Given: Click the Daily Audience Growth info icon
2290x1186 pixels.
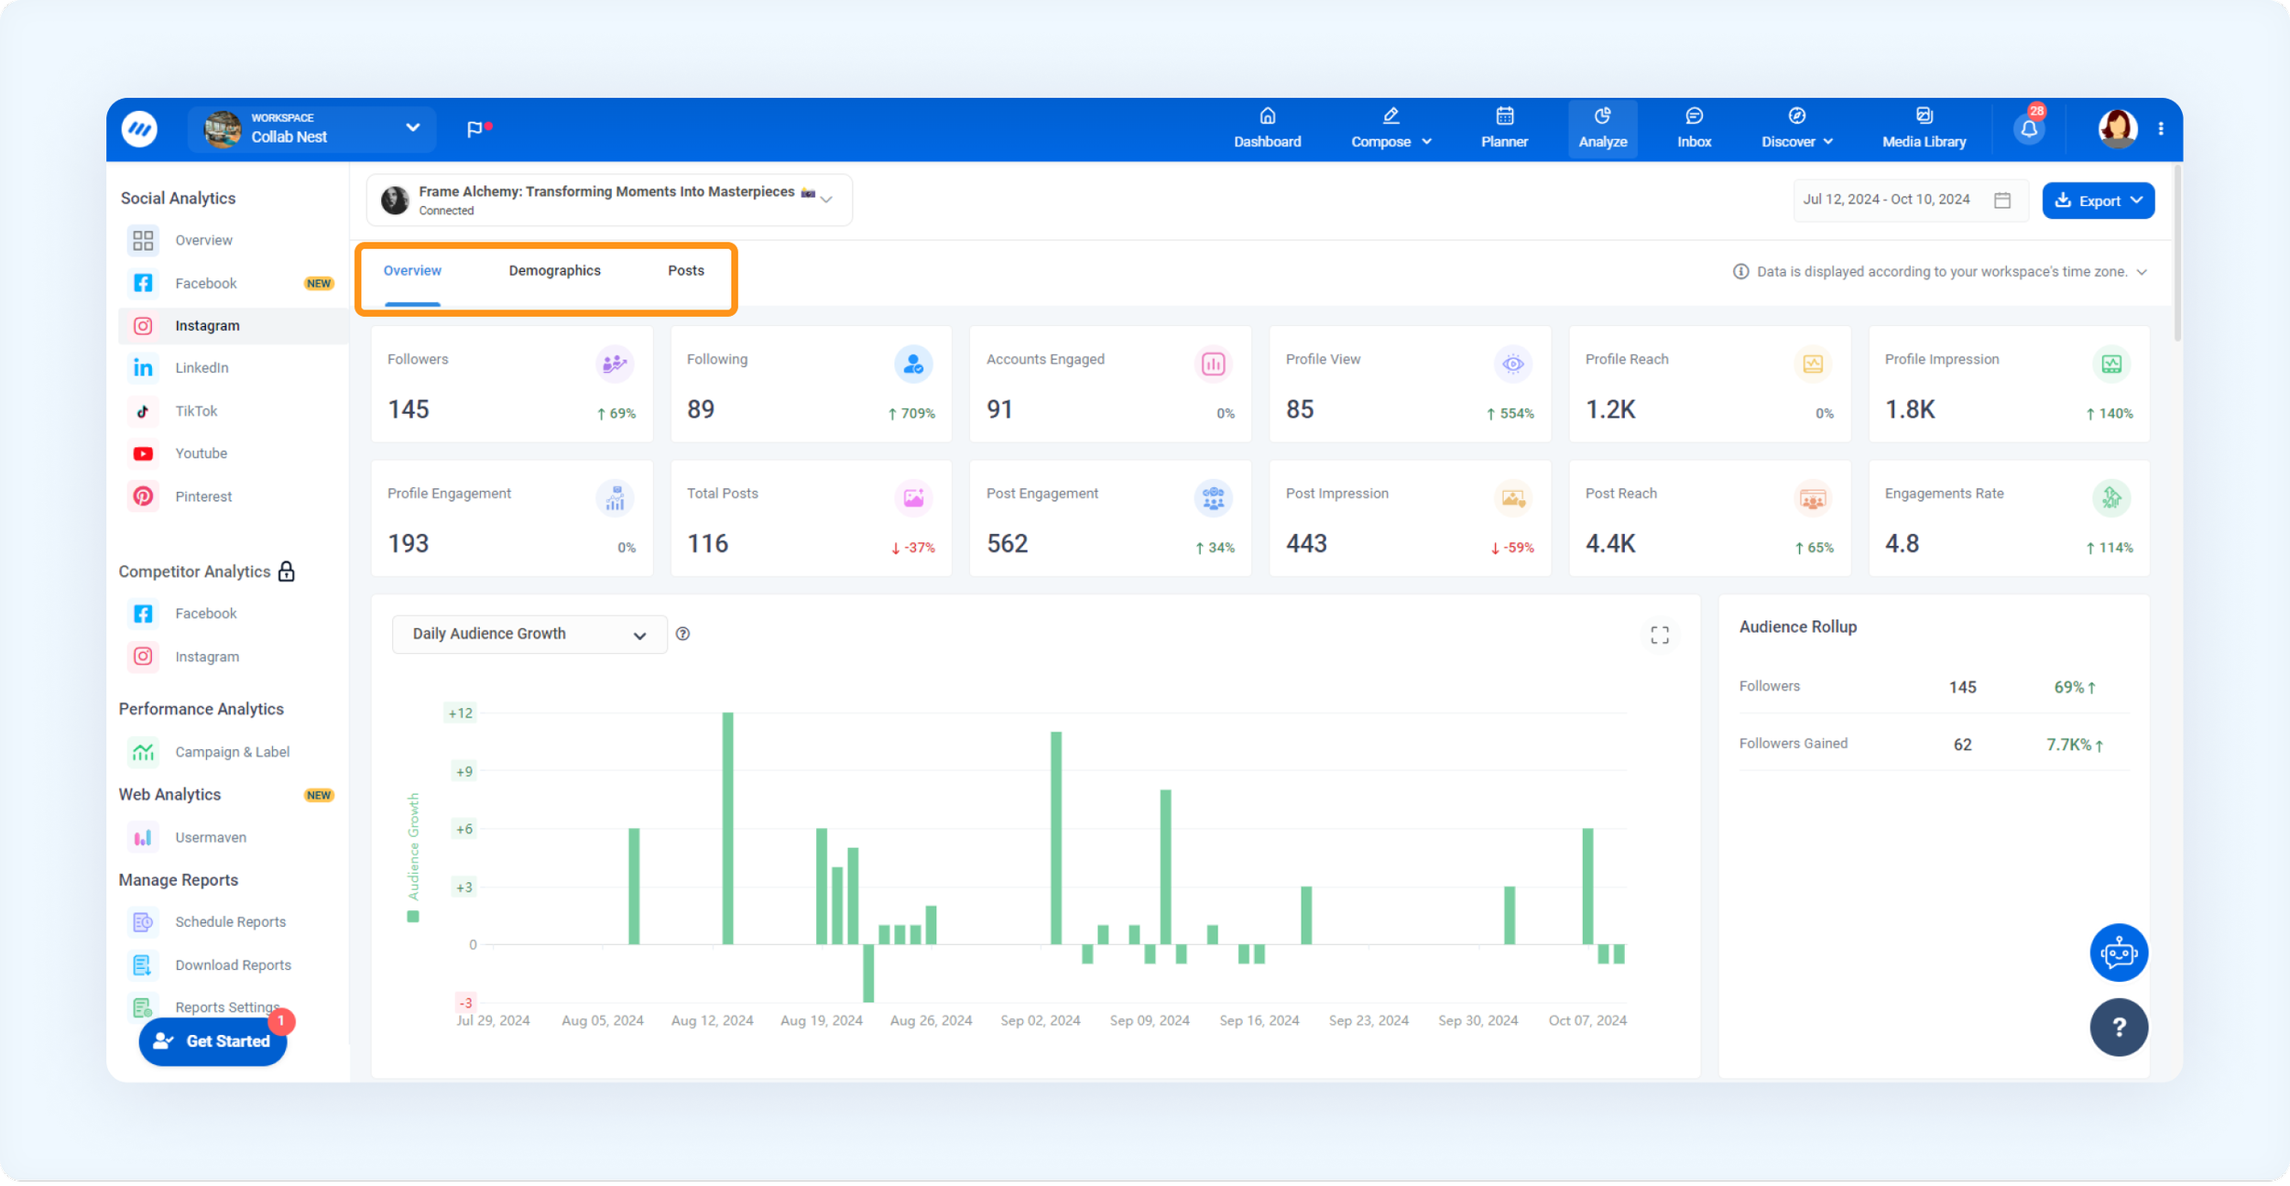Looking at the screenshot, I should (682, 634).
